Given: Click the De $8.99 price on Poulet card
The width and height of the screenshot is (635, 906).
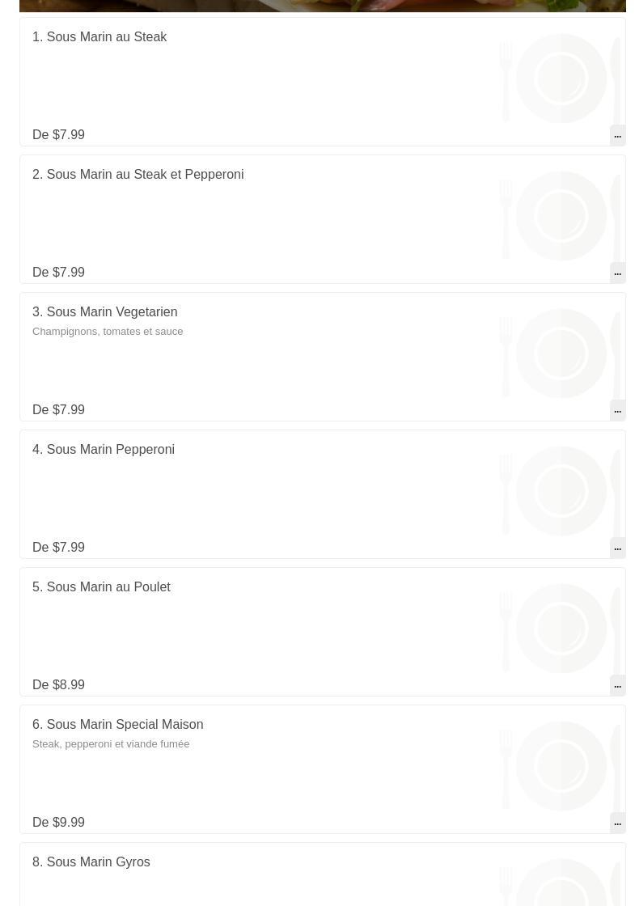Looking at the screenshot, I should point(58,685).
